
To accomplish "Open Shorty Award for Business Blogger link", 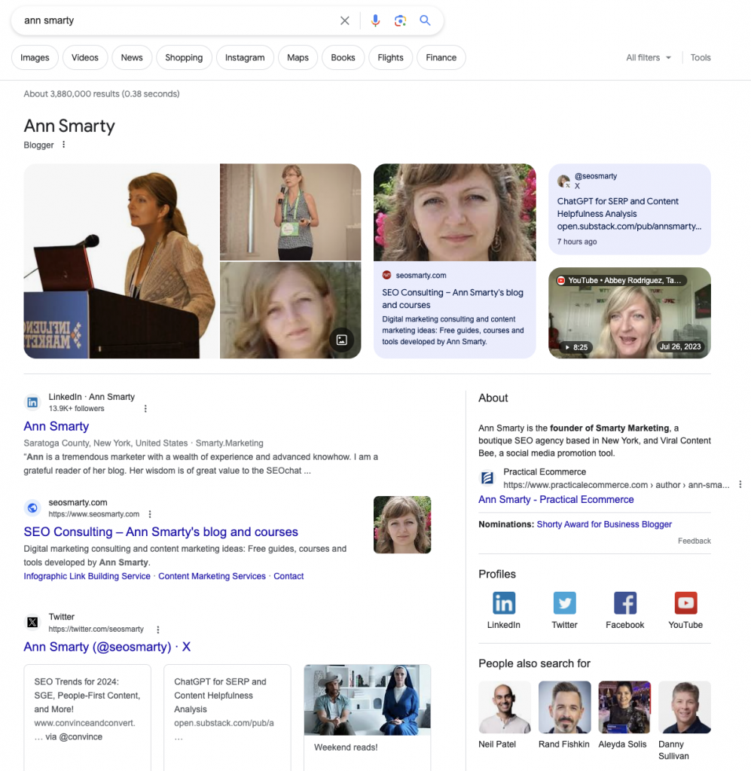I will pyautogui.click(x=604, y=524).
